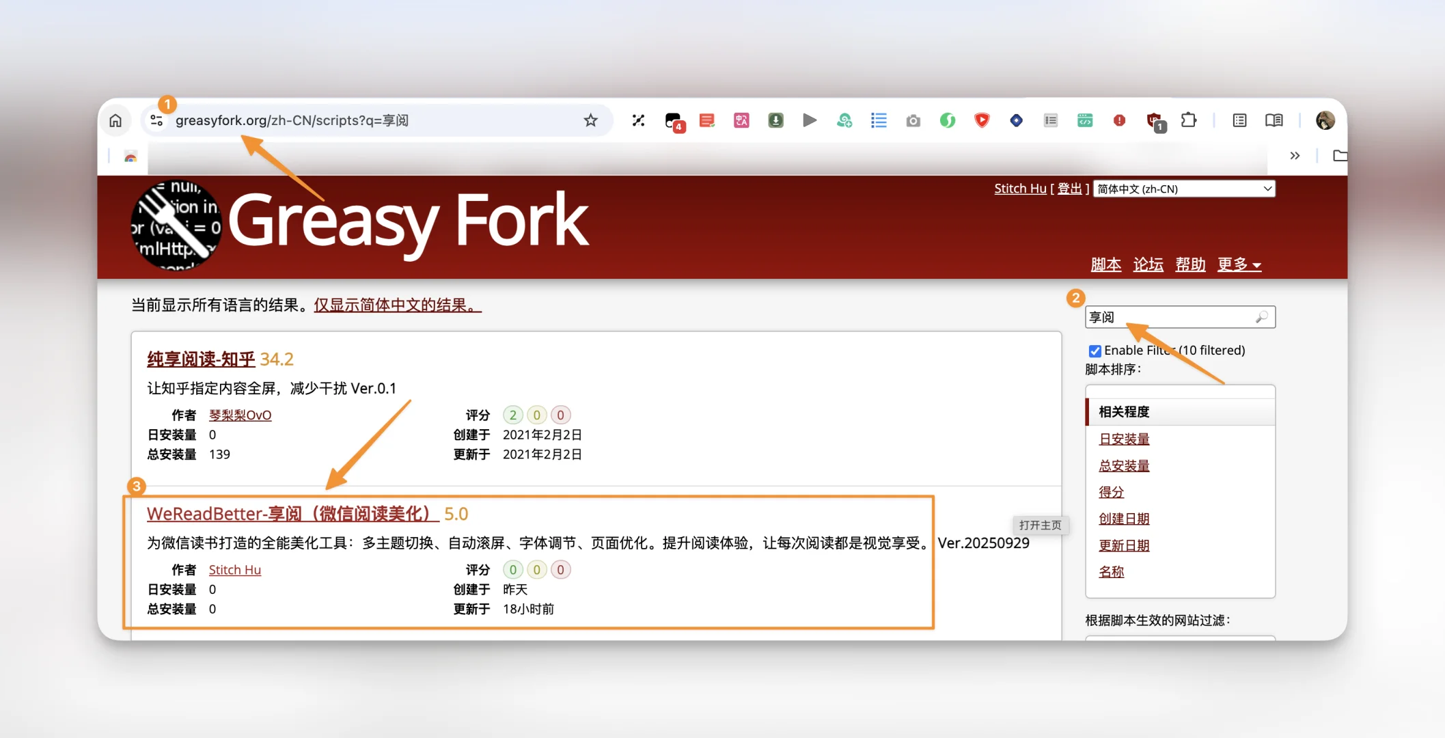Sort scripts by 总安装量

(1124, 465)
